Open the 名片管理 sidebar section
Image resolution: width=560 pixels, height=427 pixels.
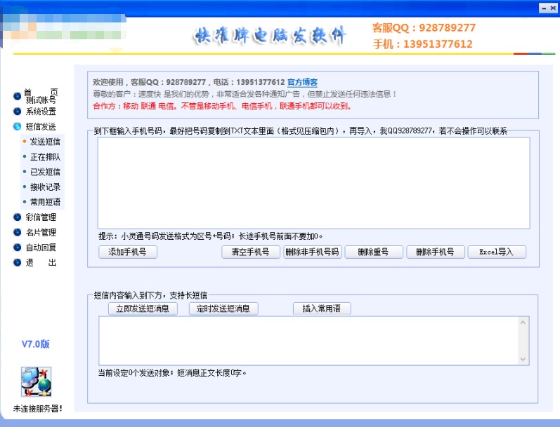pos(41,233)
